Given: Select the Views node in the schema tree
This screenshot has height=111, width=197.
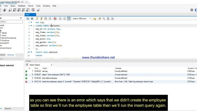Looking at the screenshot, I should click(4, 35).
